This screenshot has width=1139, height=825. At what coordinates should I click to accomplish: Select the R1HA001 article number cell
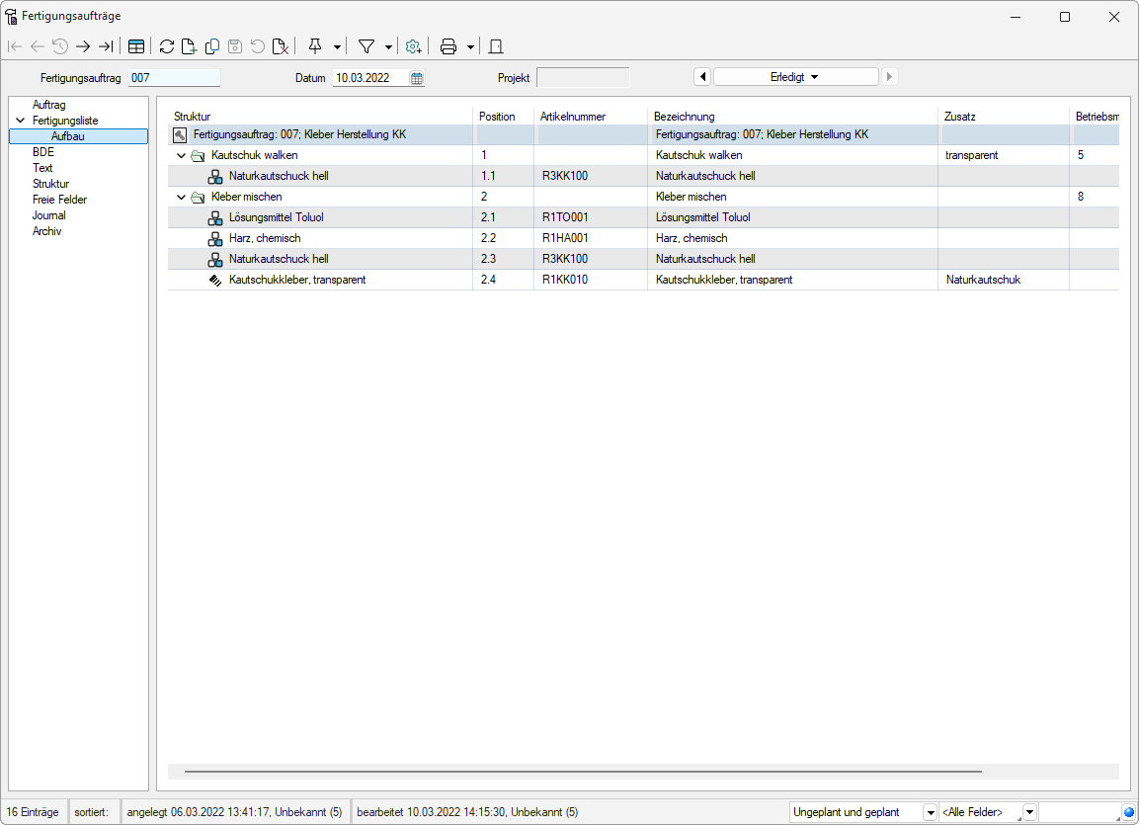click(x=591, y=238)
